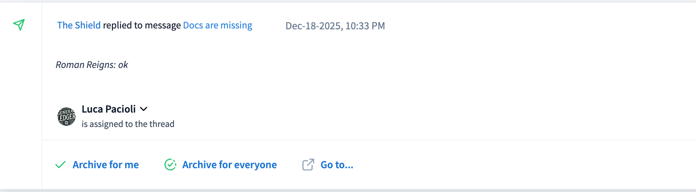This screenshot has width=696, height=192.
Task: Choose the Archive for everyone text
Action: pos(230,165)
